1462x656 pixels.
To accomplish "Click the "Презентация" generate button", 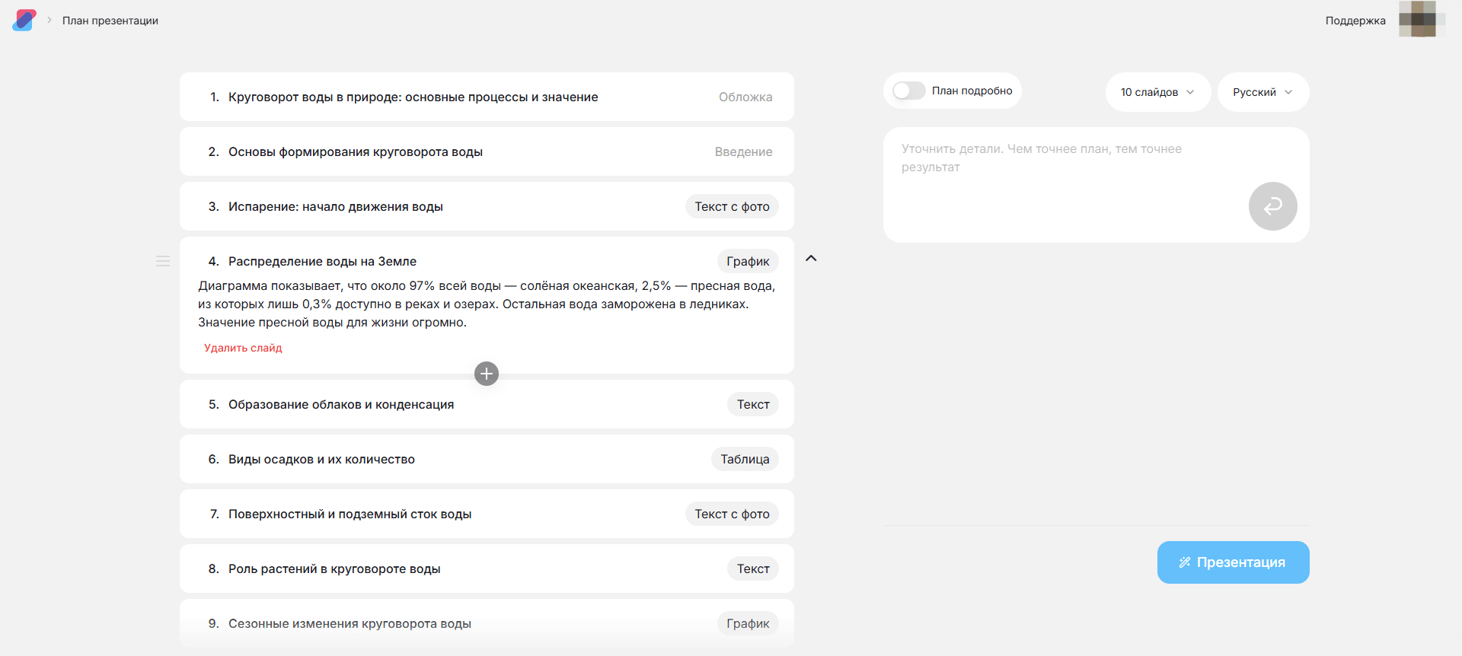I will (x=1233, y=562).
